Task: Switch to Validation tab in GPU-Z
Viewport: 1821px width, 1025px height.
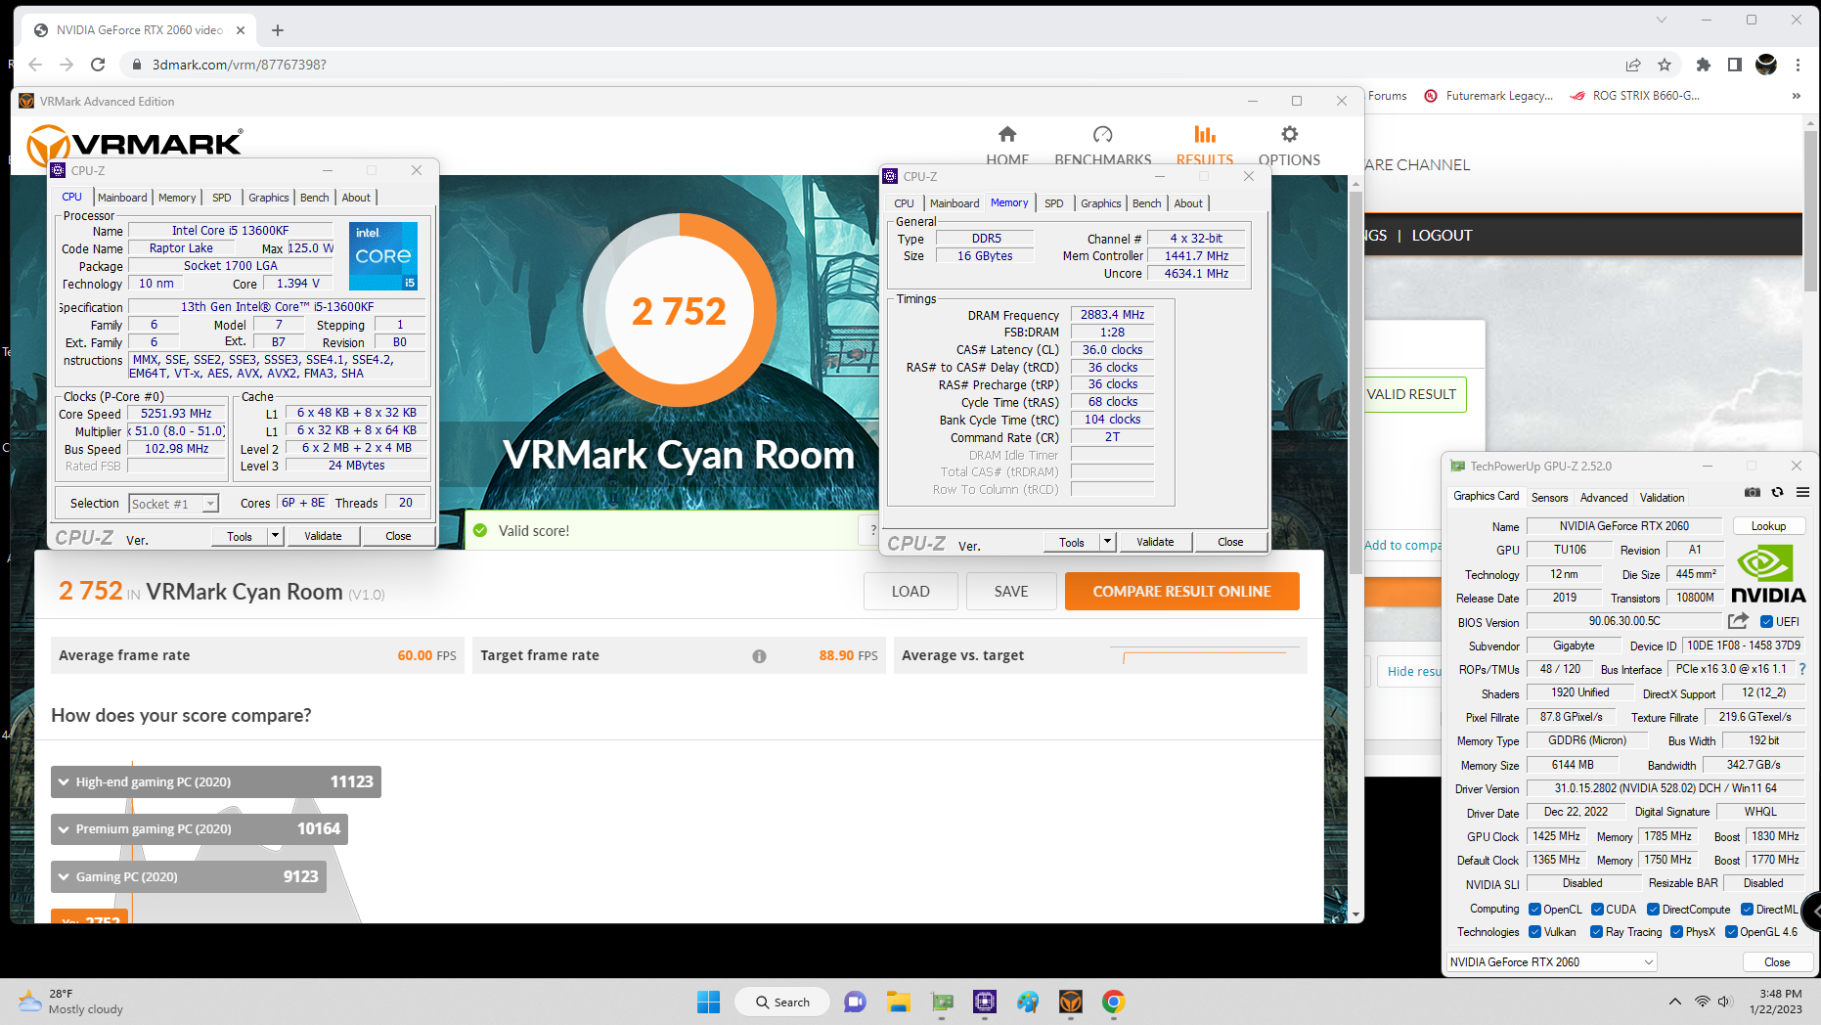Action: (1662, 498)
